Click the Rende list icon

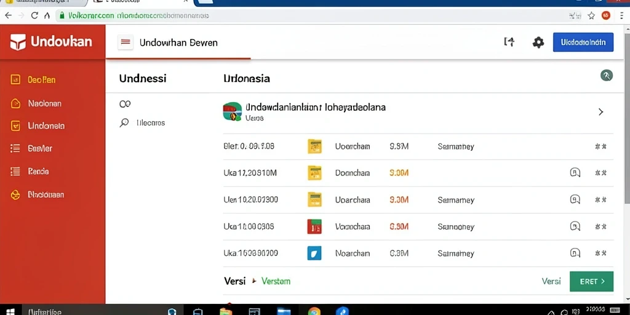pyautogui.click(x=15, y=171)
